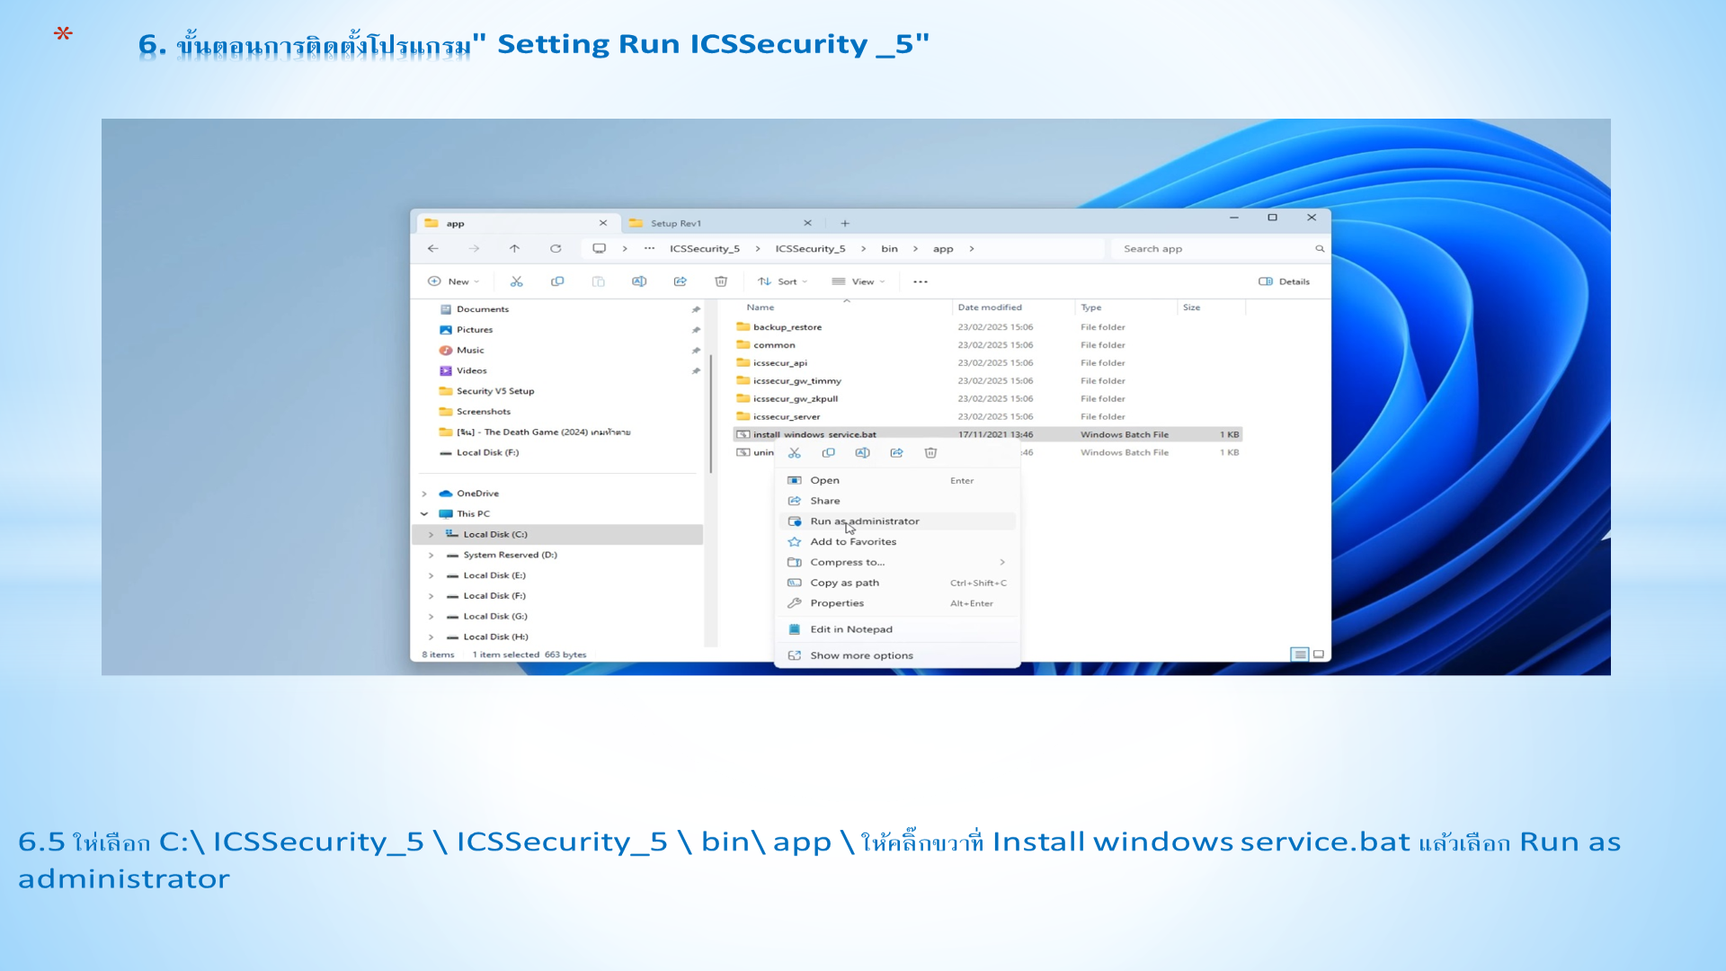The height and width of the screenshot is (971, 1726).
Task: Click the Back arrow in Explorer
Action: point(433,249)
